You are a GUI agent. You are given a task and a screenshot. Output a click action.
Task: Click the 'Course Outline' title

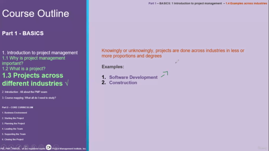pyautogui.click(x=35, y=13)
